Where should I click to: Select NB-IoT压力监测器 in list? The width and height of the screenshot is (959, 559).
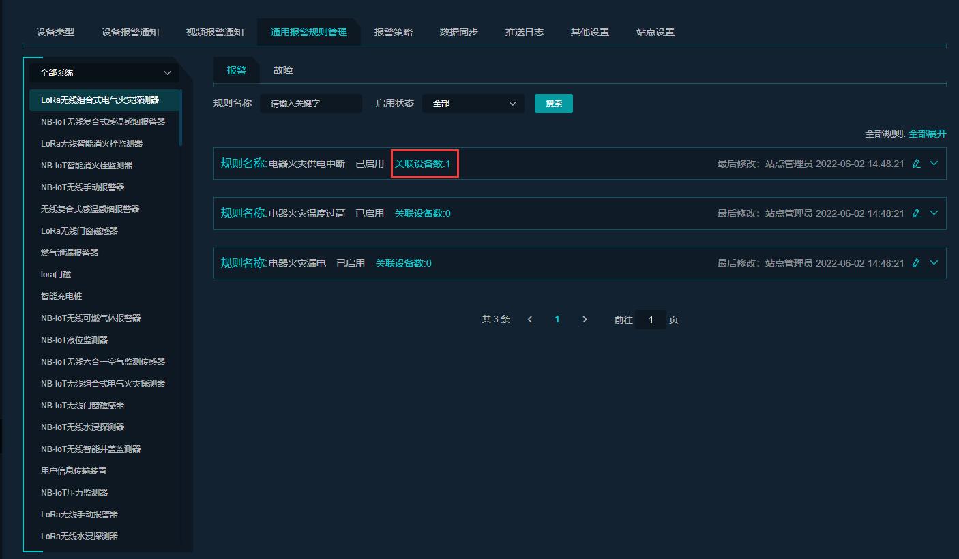pyautogui.click(x=104, y=493)
